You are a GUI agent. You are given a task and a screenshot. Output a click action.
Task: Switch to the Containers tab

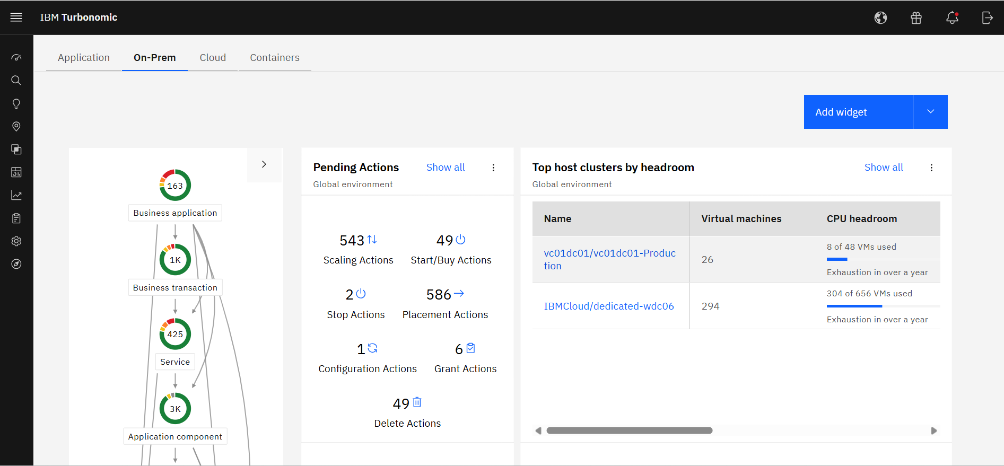pyautogui.click(x=274, y=57)
